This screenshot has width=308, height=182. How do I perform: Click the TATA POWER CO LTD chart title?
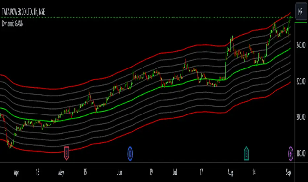click(23, 12)
